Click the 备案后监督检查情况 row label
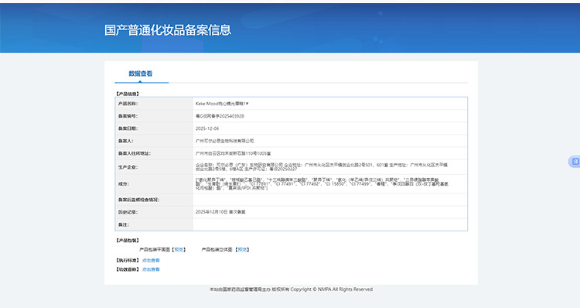Viewport: 580px width, 308px height. tap(138, 200)
